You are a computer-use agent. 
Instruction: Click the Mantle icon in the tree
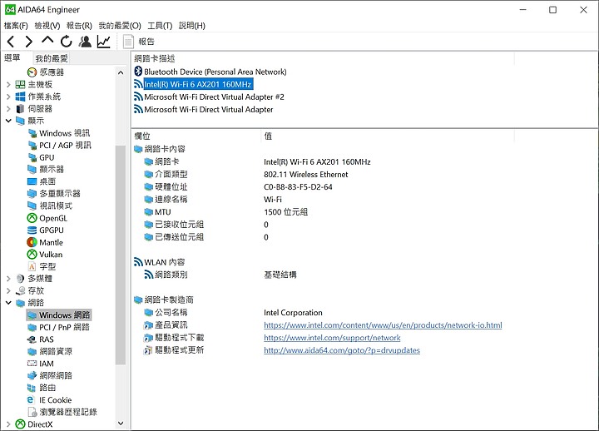click(32, 242)
